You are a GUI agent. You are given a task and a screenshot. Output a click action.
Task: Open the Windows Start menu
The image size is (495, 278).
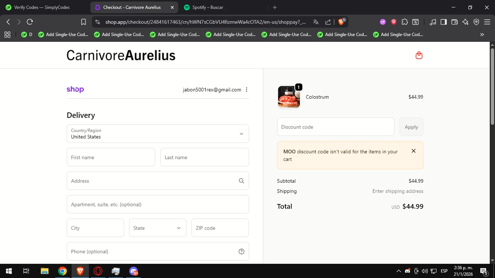tap(9, 271)
